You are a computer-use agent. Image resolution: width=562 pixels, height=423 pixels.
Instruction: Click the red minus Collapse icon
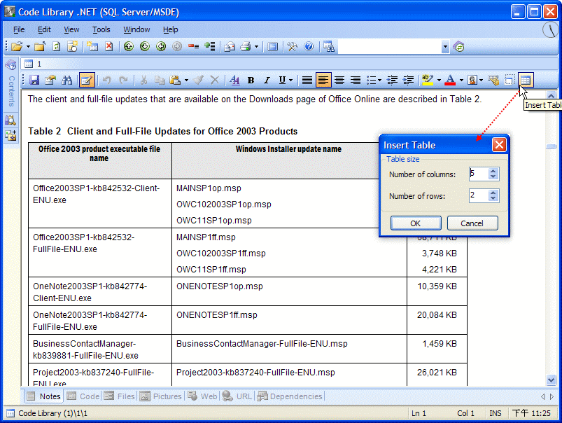click(194, 47)
